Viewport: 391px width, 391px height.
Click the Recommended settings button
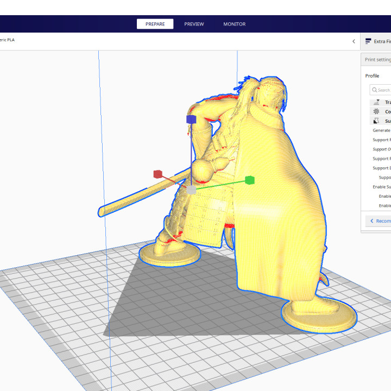379,220
